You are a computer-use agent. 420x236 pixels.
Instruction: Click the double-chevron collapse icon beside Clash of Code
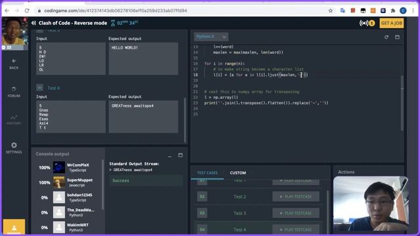point(33,23)
